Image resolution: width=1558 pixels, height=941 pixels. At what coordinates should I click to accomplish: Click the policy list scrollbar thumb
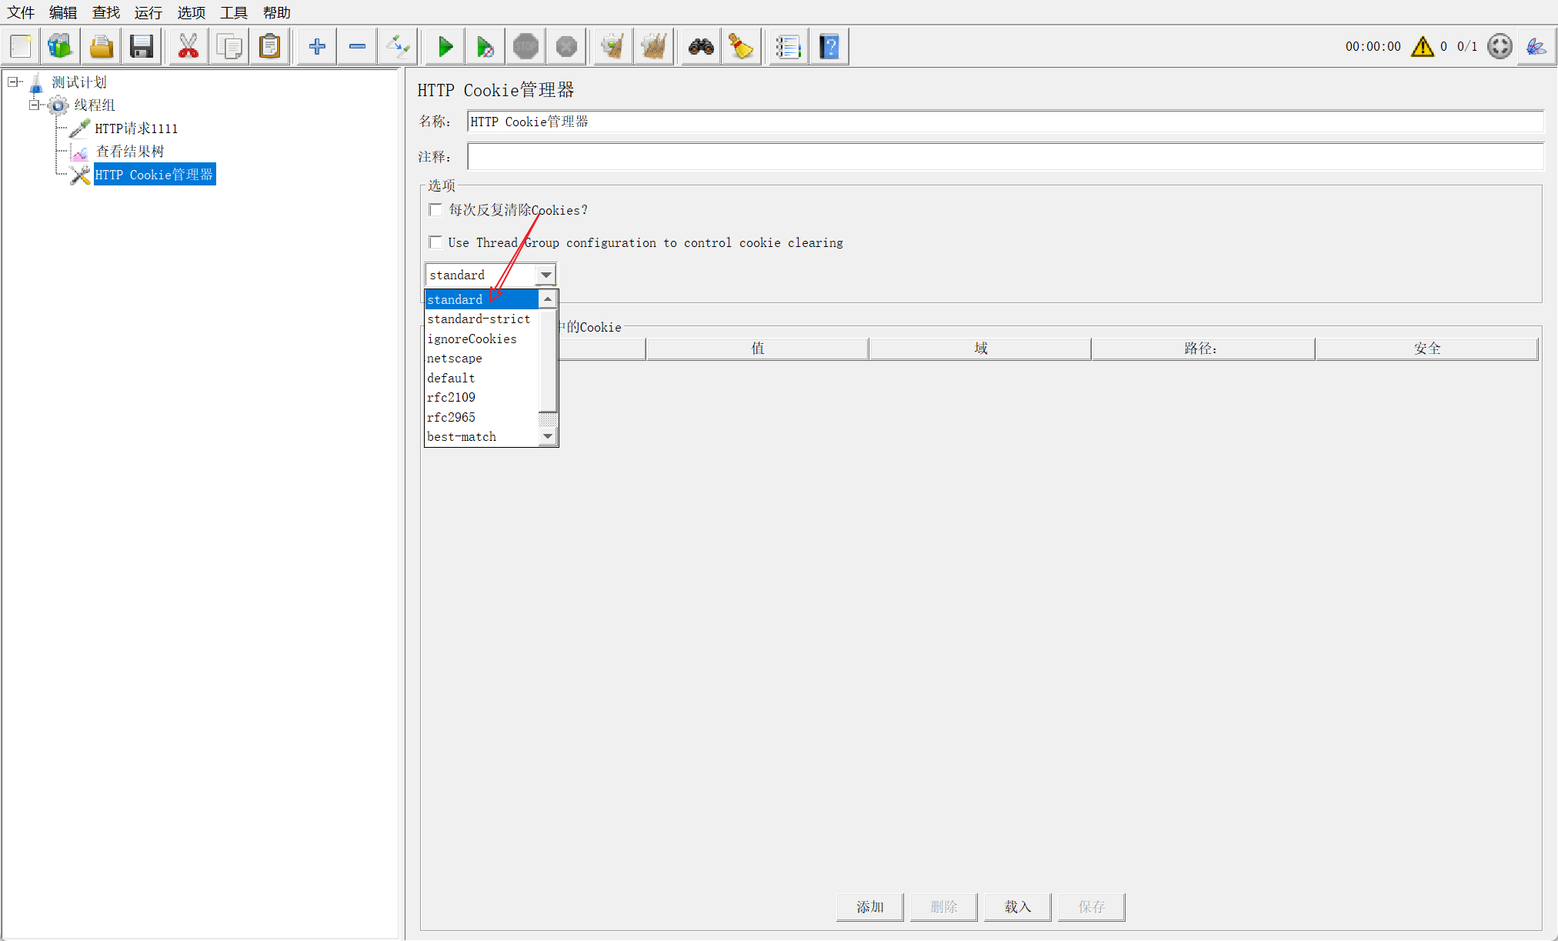548,360
